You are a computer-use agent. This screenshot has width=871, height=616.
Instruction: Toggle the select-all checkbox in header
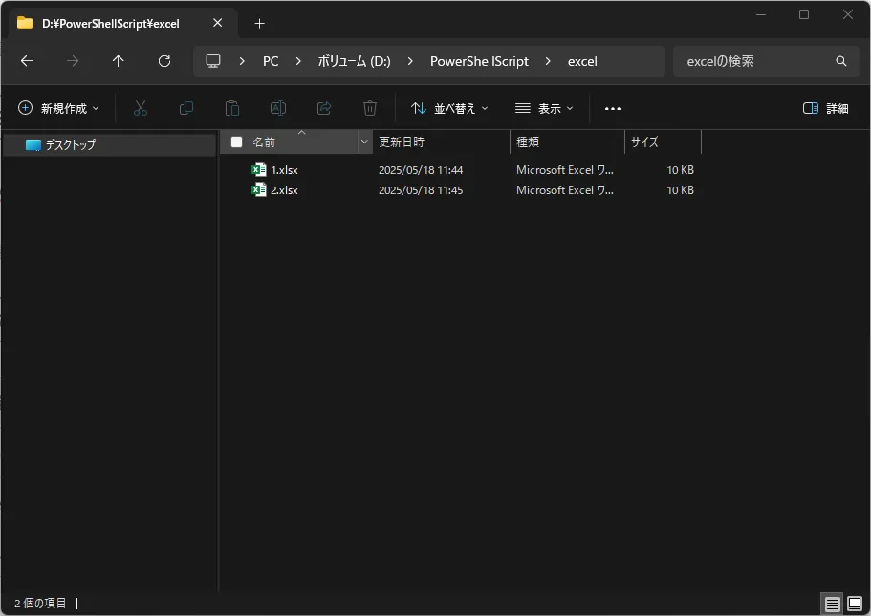pos(237,143)
